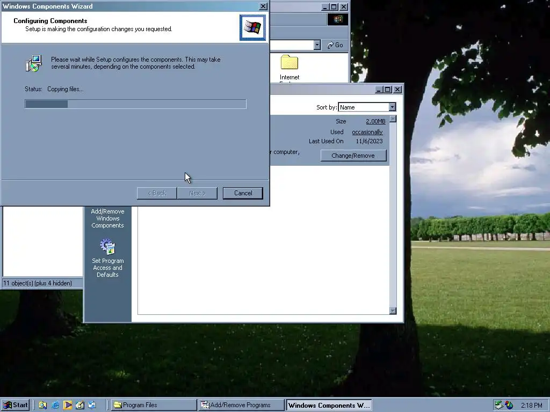The image size is (550, 412).
Task: Click Set Program Access and Defaults icon
Action: click(x=107, y=247)
